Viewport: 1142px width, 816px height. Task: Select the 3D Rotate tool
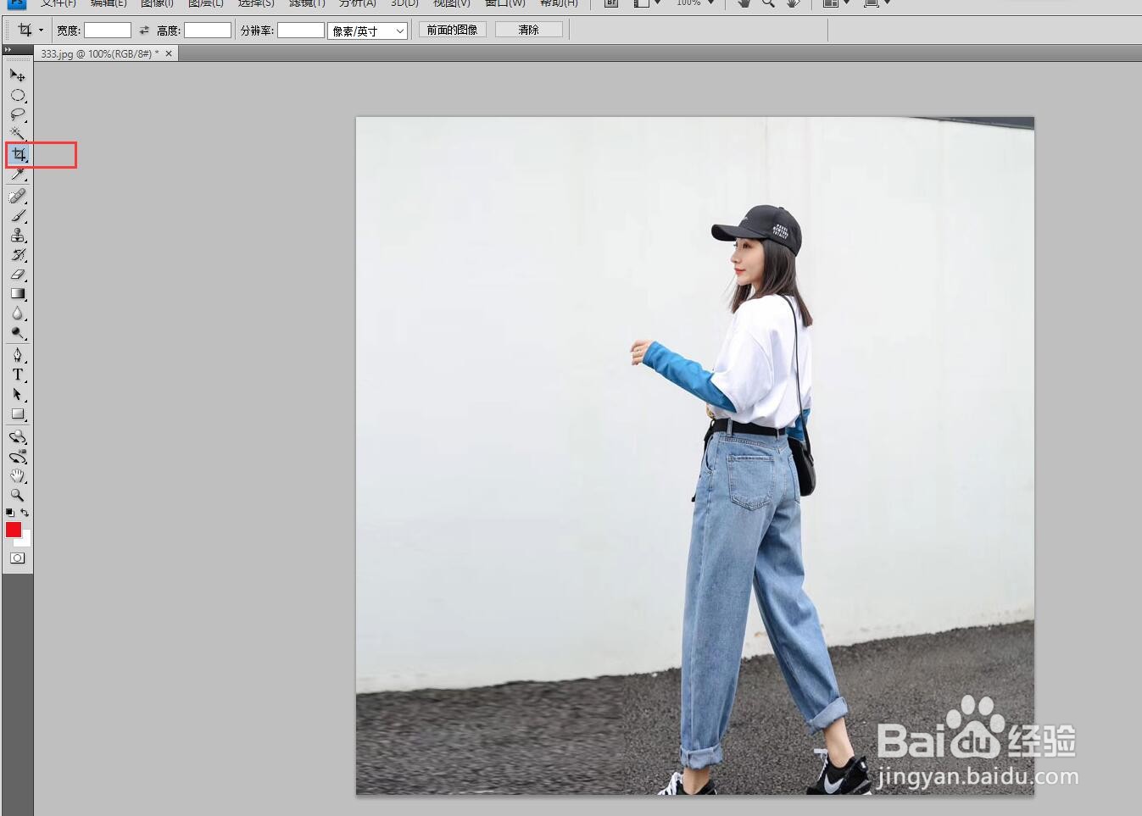pos(17,436)
